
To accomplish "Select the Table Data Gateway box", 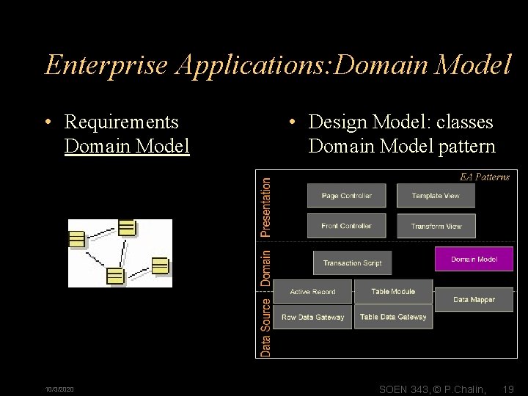I will coord(393,317).
